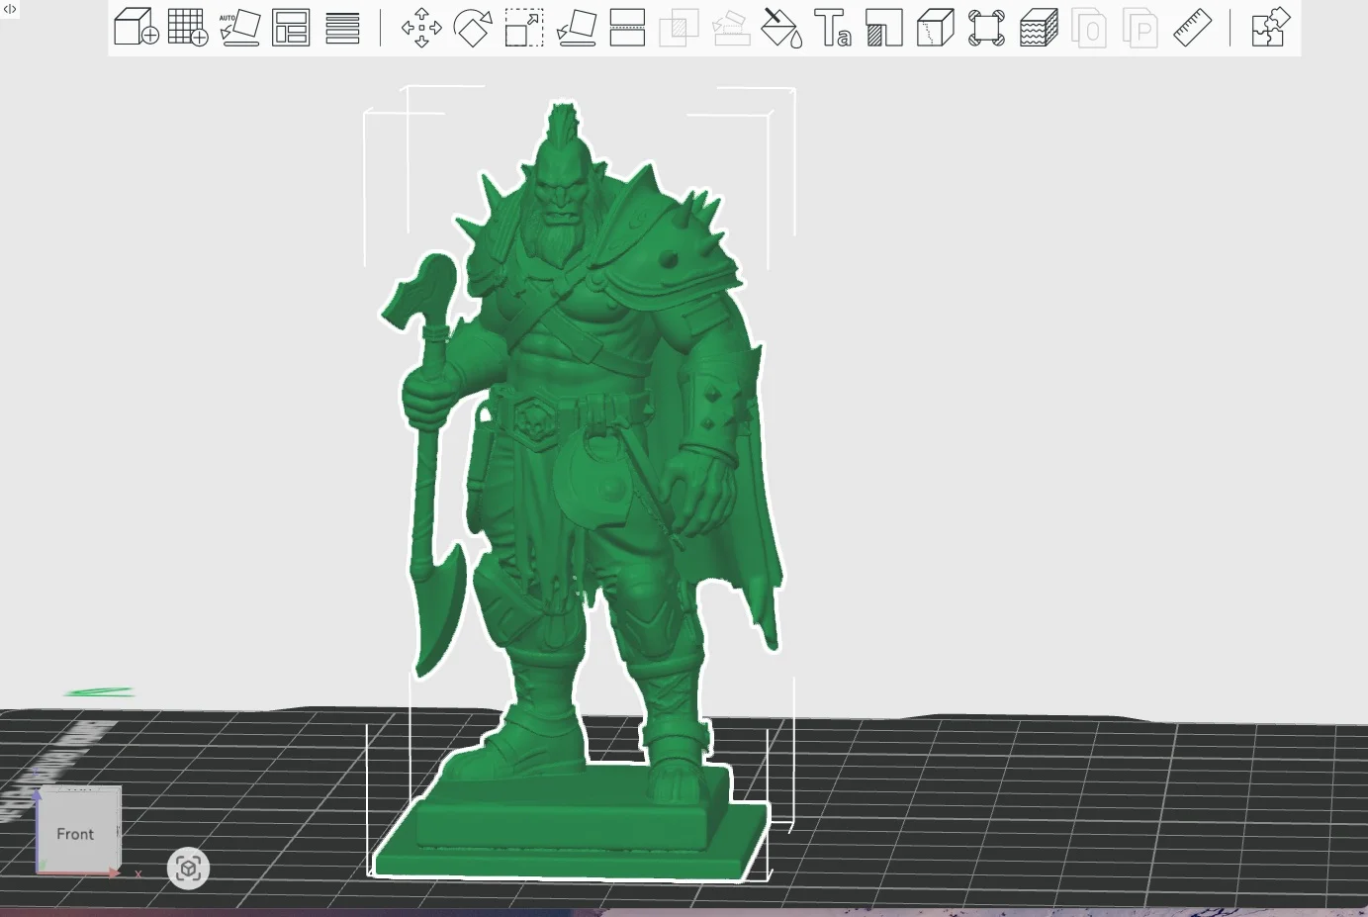Click the Add model cube icon
The height and width of the screenshot is (917, 1368).
point(137,27)
